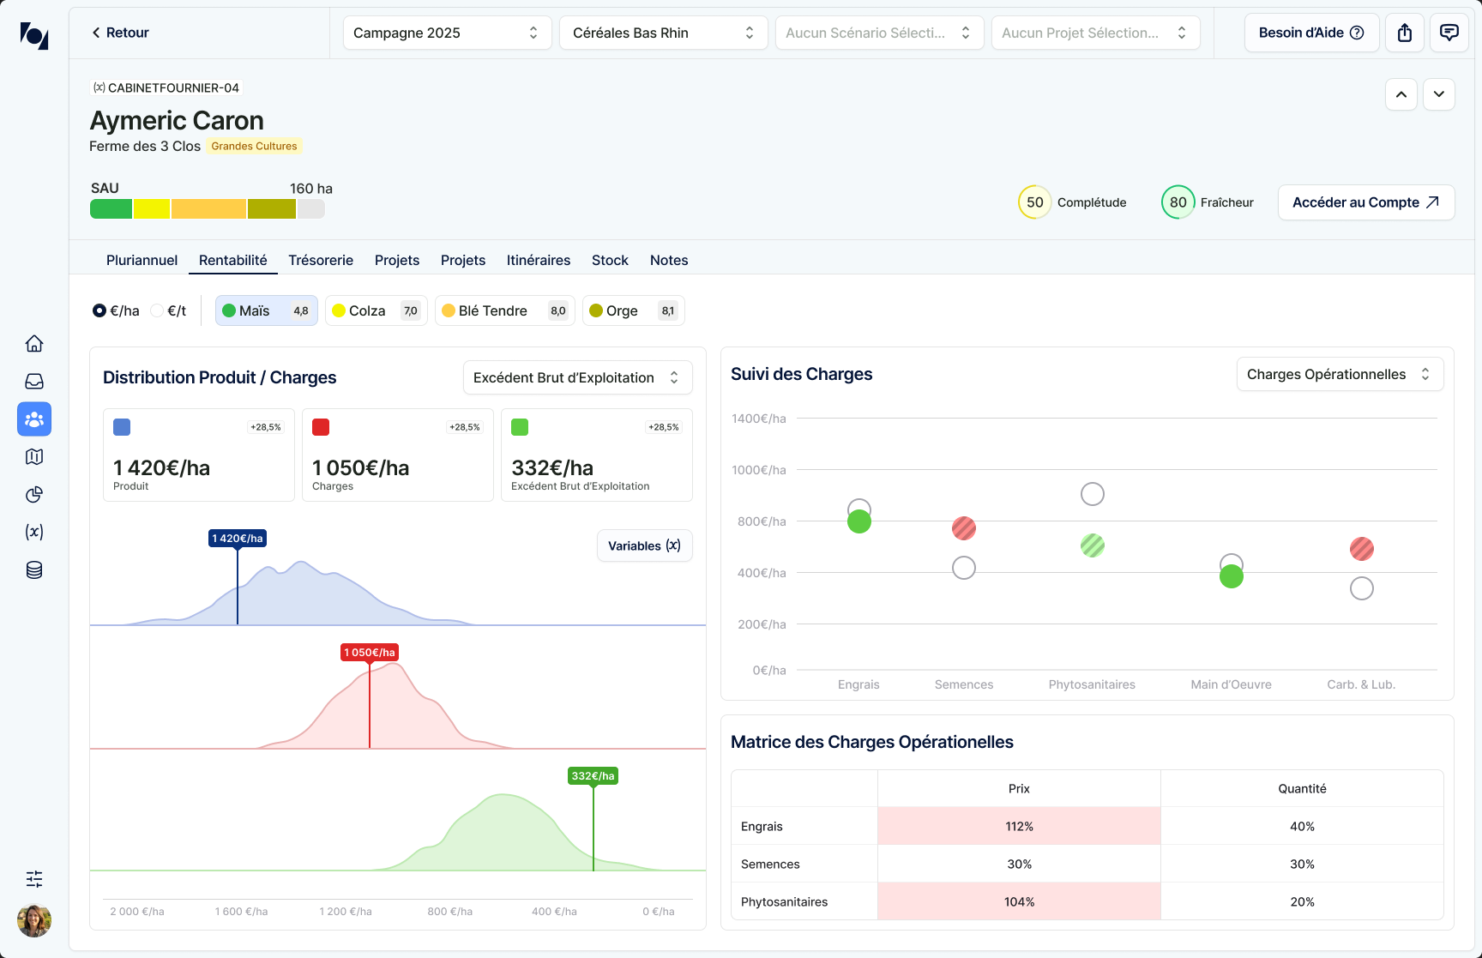Switch to the Trésorerie tab
This screenshot has height=958, width=1482.
click(321, 260)
